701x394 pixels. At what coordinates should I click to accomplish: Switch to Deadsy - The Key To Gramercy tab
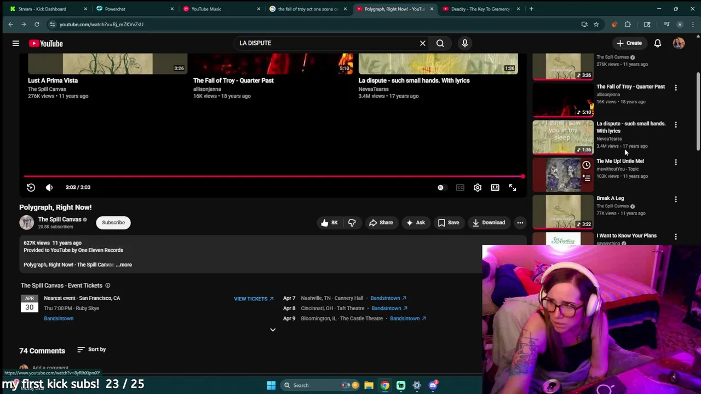tap(481, 9)
